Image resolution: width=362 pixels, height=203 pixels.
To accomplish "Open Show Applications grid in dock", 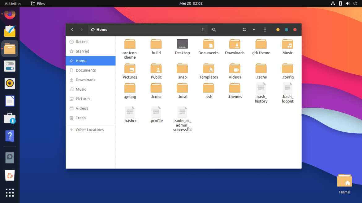I will pos(10,193).
